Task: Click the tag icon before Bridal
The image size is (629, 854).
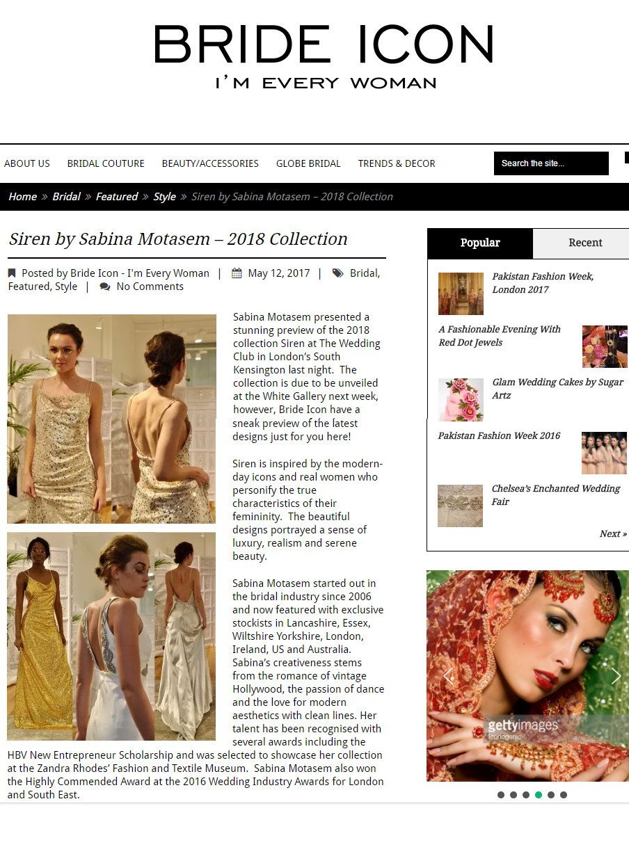Action: pyautogui.click(x=337, y=273)
